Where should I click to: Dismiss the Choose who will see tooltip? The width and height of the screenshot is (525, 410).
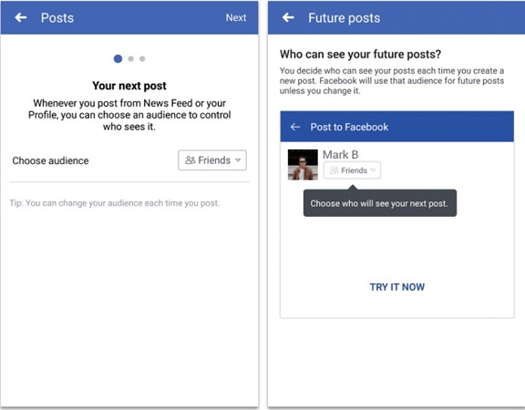[380, 203]
